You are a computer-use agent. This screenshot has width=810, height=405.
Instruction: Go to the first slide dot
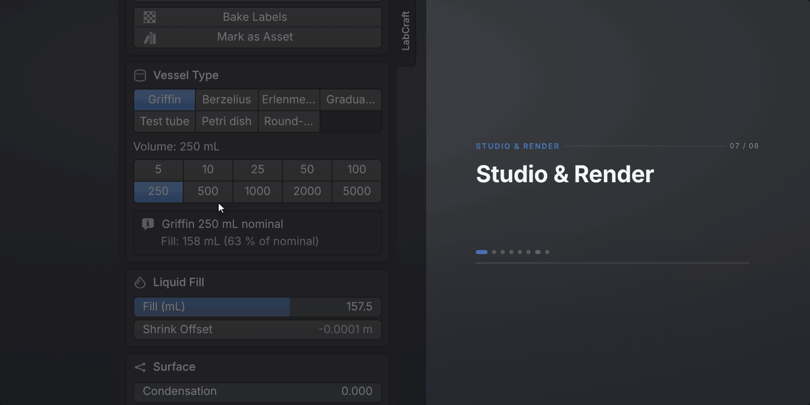[x=481, y=252]
